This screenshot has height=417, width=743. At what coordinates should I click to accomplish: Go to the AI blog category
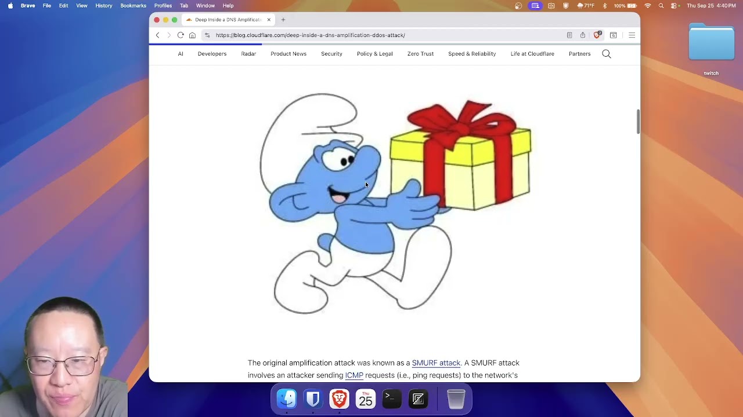[181, 54]
